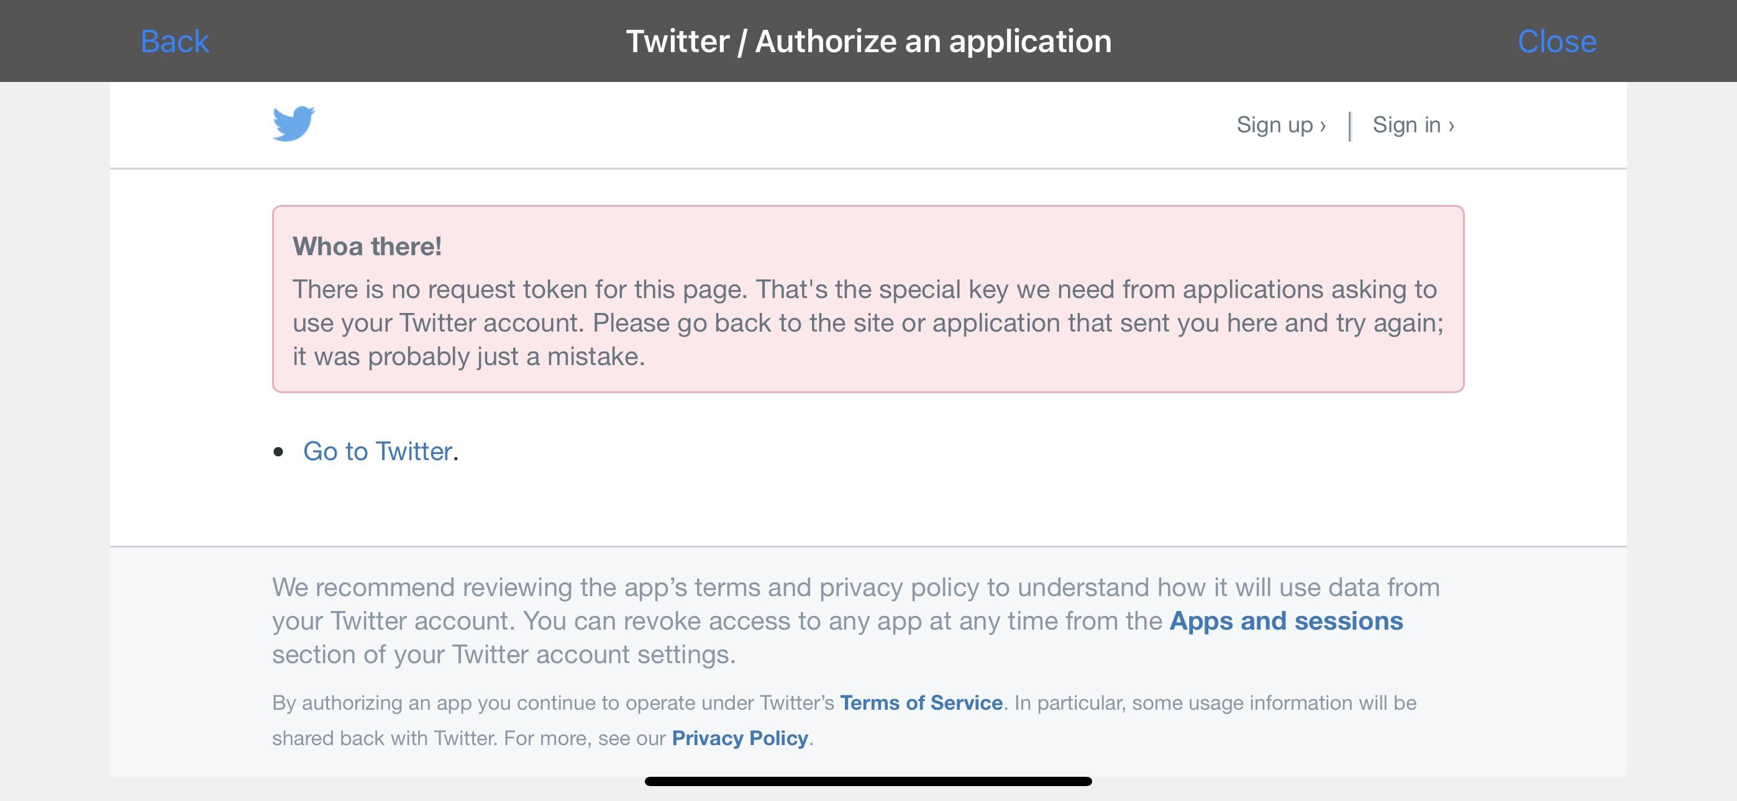
Task: Click the 'Twitter / Authorize an application' title
Action: 868,41
